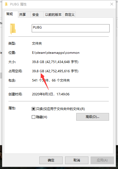Confirm with the 确定 button
118x169 pixels.
click(51, 160)
